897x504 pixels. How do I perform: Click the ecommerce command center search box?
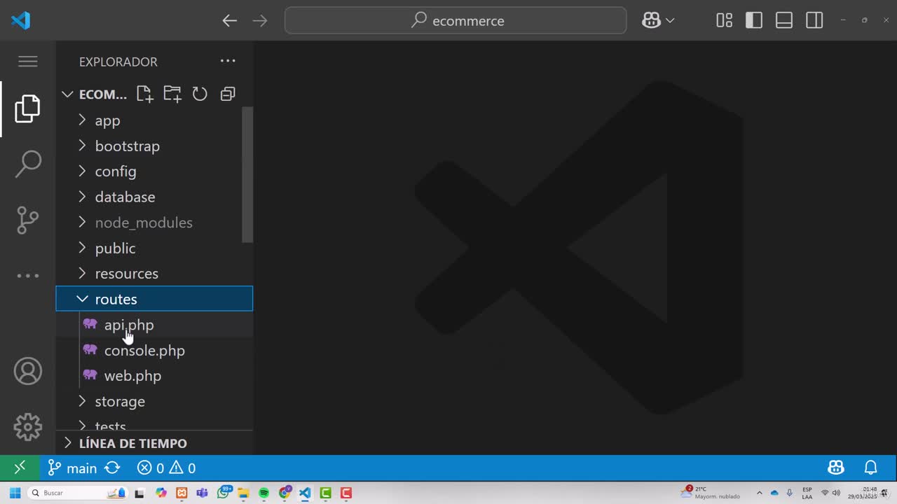pyautogui.click(x=456, y=21)
